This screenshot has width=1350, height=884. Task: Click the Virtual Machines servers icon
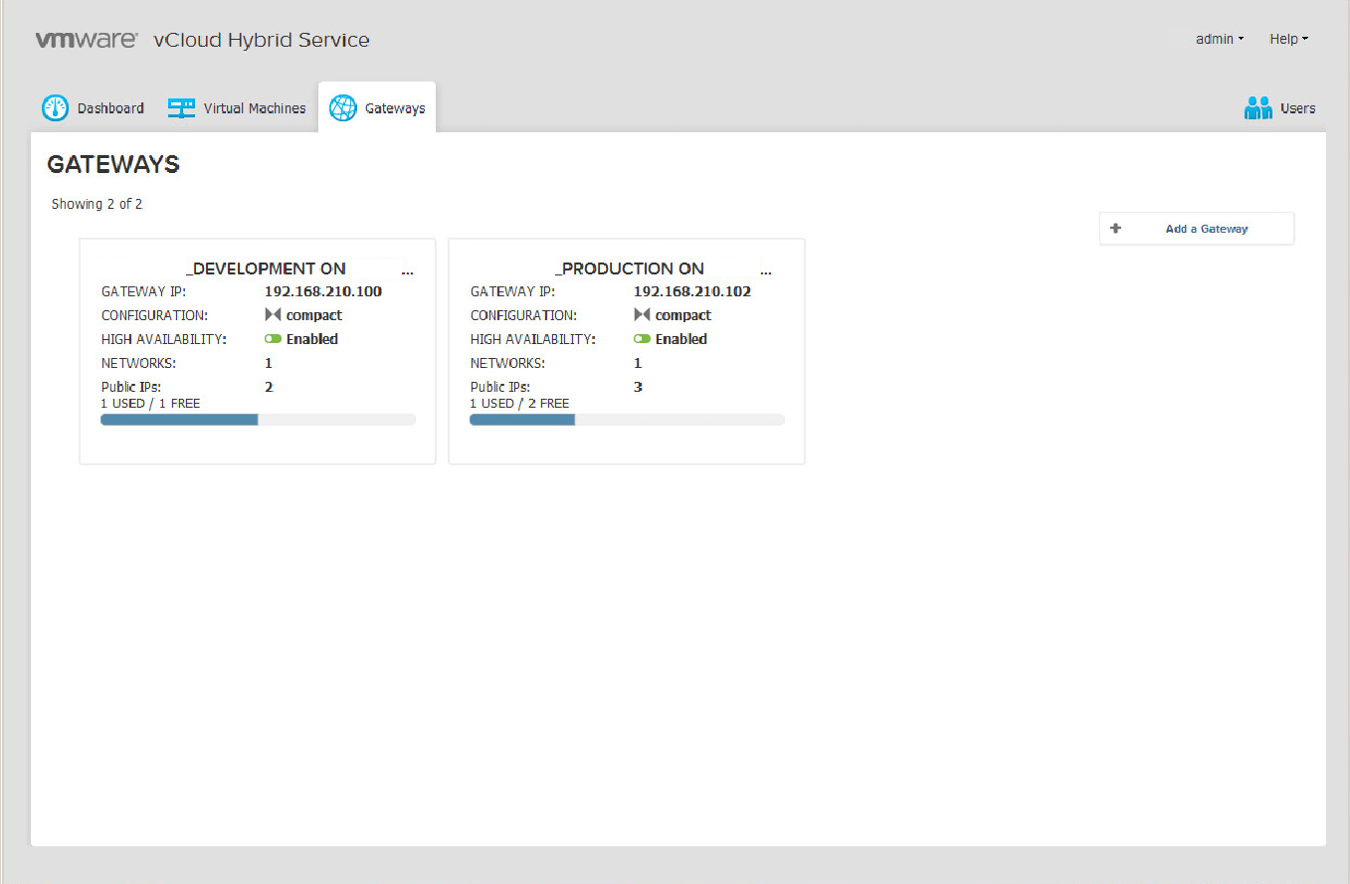point(181,108)
